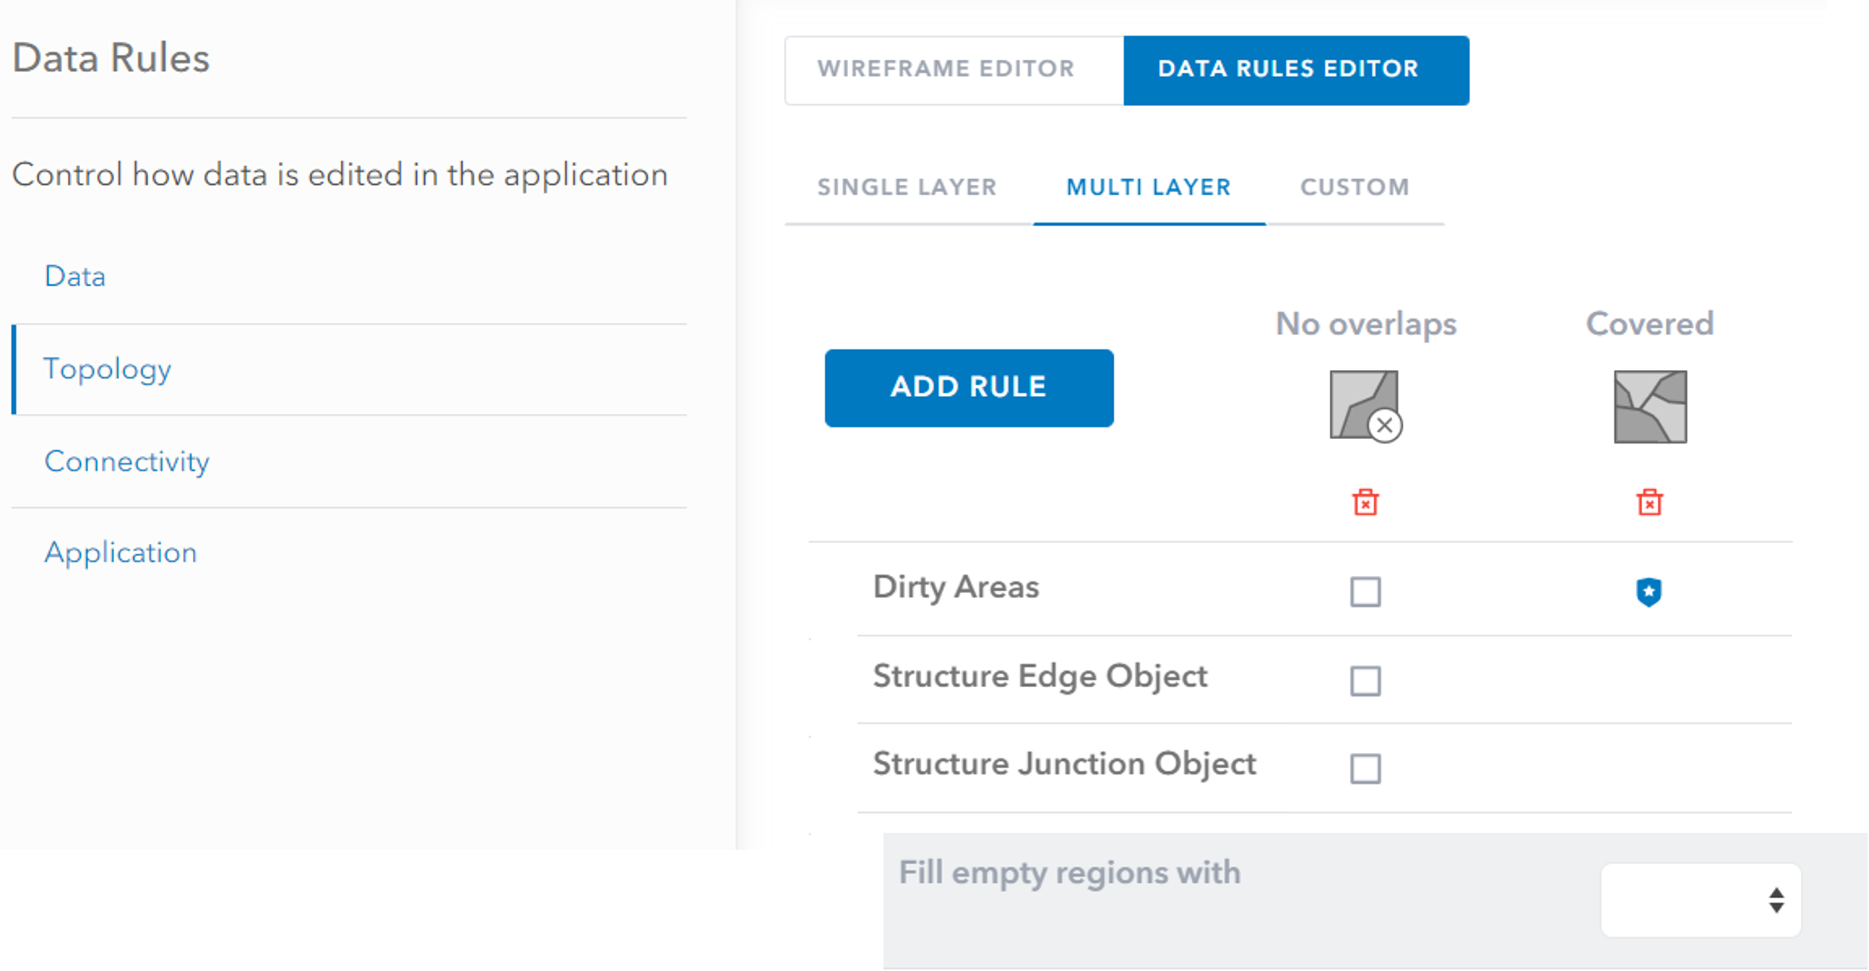1869x971 pixels.
Task: Click the Structure Edge Object label
Action: 1040,676
